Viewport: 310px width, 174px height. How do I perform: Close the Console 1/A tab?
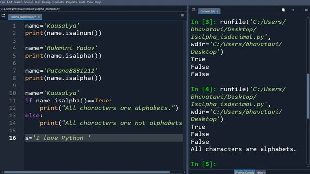pyautogui.click(x=217, y=11)
